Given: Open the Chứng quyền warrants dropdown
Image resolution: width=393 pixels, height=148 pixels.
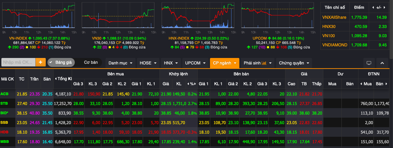Looking at the screenshot, I should point(294,63).
